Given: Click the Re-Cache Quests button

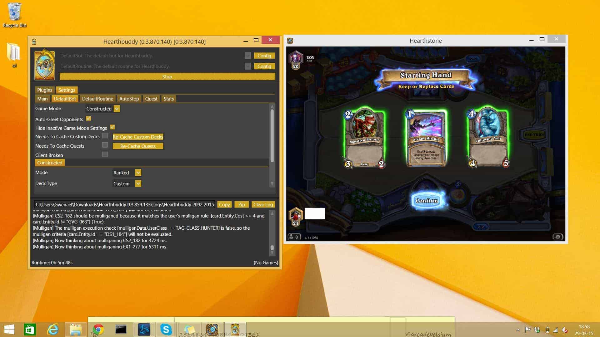Looking at the screenshot, I should [138, 146].
